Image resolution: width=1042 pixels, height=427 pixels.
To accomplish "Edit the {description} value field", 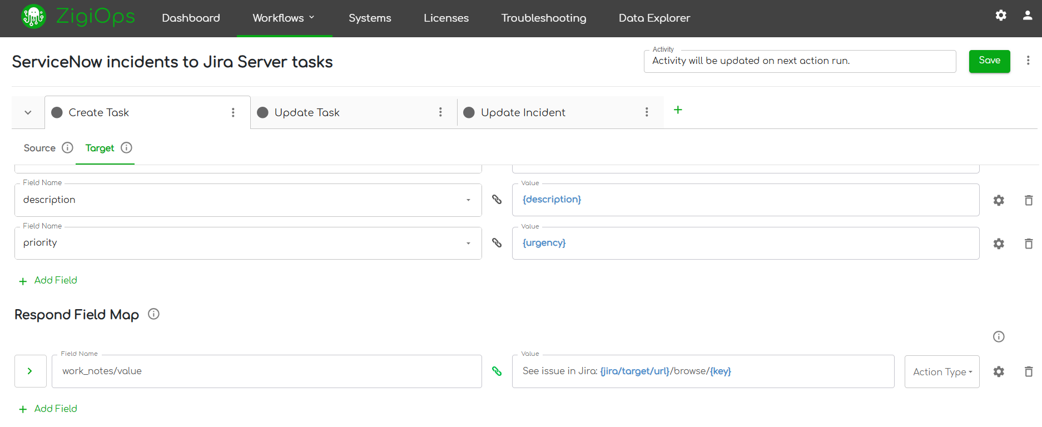I will point(746,200).
